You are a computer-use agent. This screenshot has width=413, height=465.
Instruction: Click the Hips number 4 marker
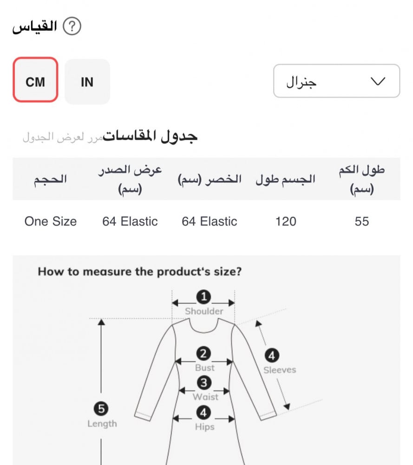click(203, 412)
